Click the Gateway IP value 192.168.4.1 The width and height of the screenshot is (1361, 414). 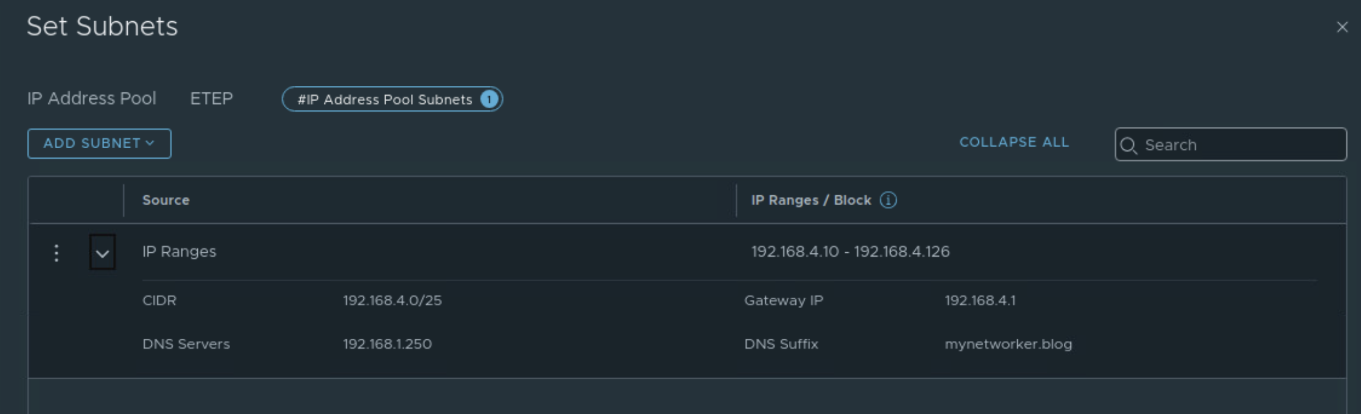(980, 301)
